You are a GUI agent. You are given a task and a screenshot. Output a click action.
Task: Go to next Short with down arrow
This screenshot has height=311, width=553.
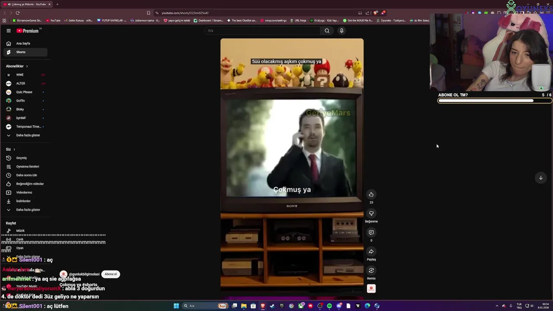(540, 178)
